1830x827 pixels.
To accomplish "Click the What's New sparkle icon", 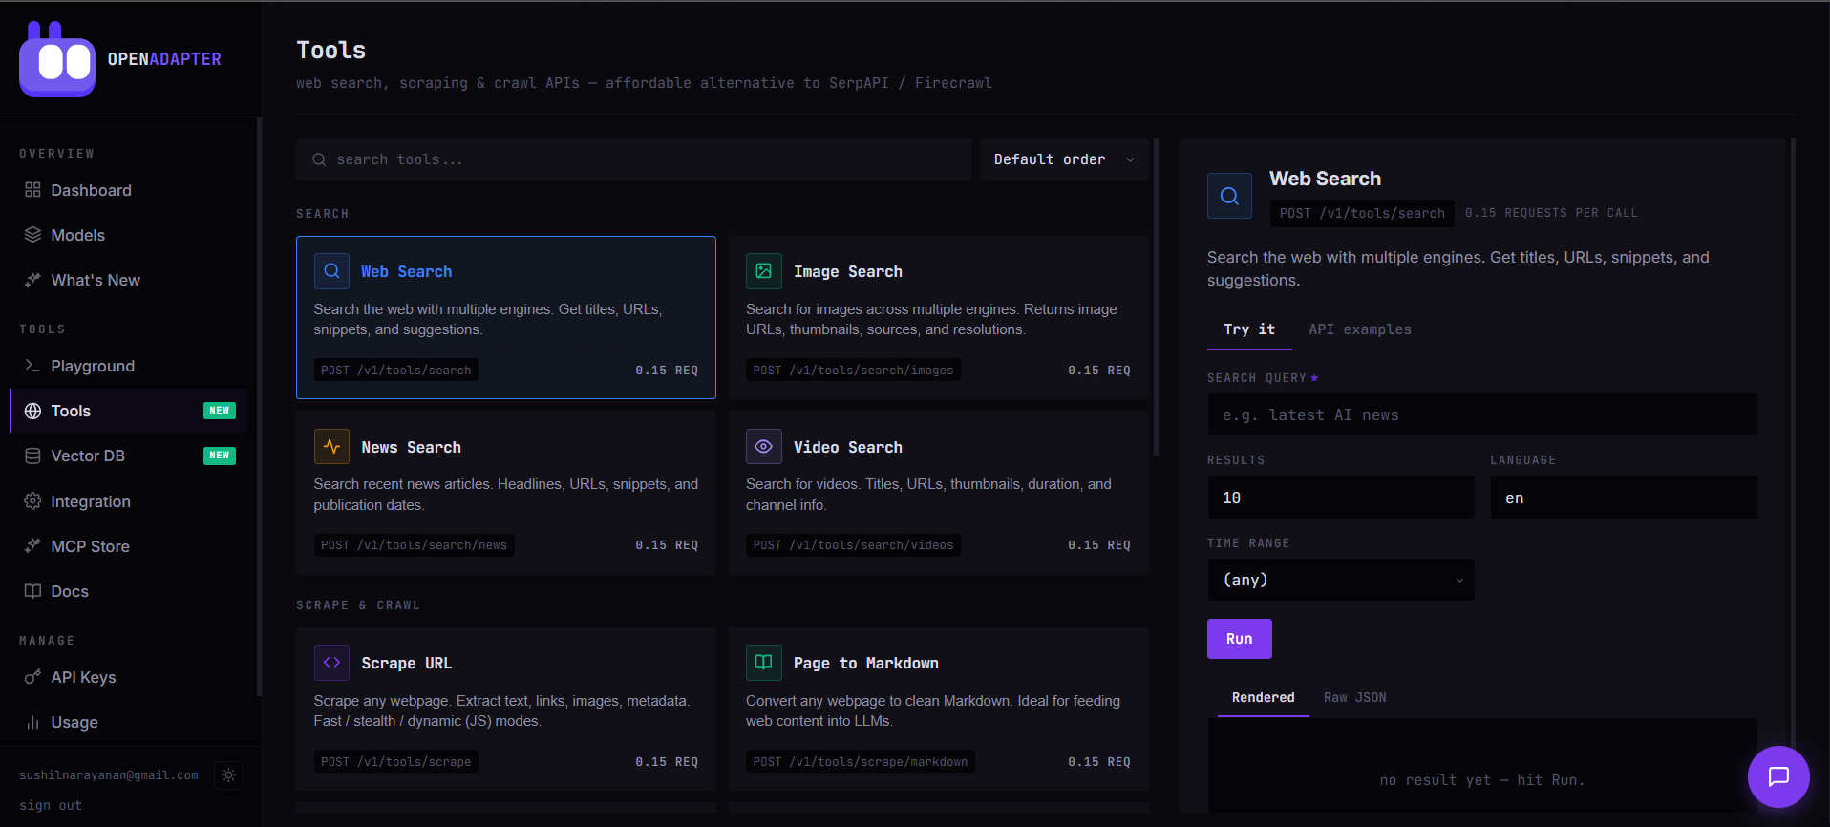I will tap(32, 280).
